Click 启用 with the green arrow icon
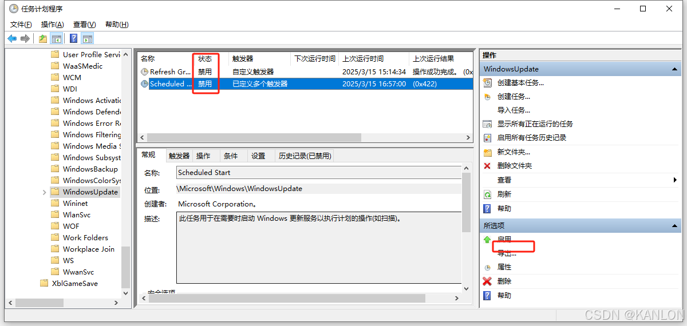Screen dimensions: 687x326 coord(504,239)
